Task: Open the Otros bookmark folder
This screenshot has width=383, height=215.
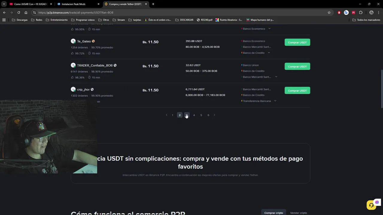Action: pyautogui.click(x=104, y=20)
